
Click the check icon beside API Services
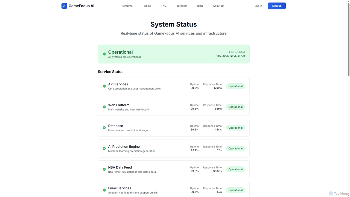(104, 86)
